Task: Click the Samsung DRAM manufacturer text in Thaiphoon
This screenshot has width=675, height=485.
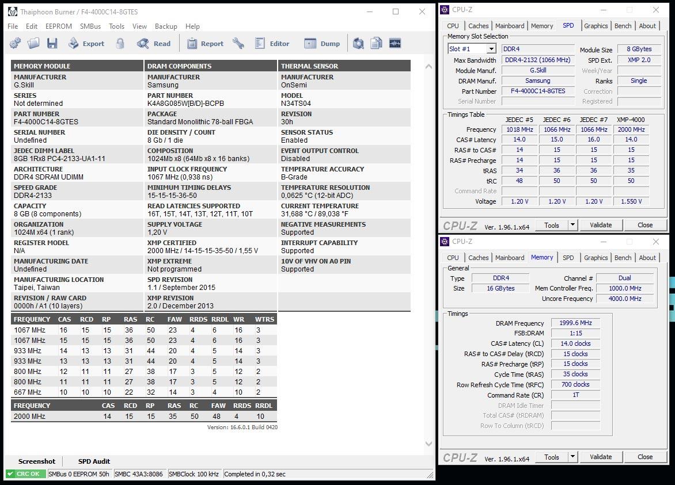Action: [163, 85]
